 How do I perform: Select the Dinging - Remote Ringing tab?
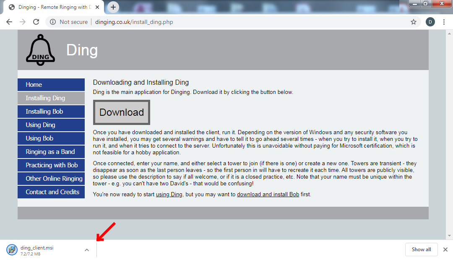click(x=53, y=7)
